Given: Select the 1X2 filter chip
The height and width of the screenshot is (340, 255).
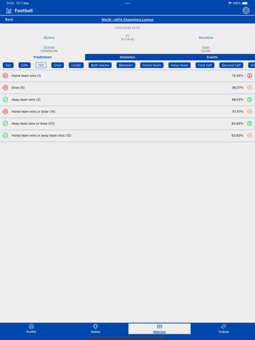Looking at the screenshot, I should [x=41, y=65].
